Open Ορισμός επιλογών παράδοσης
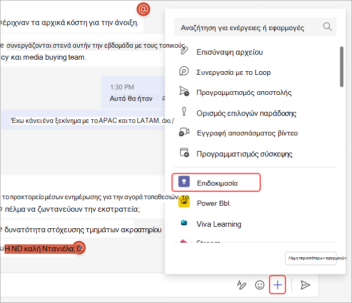 [246, 113]
